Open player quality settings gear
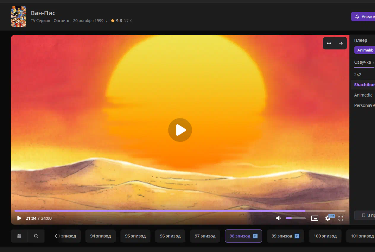 point(328,218)
